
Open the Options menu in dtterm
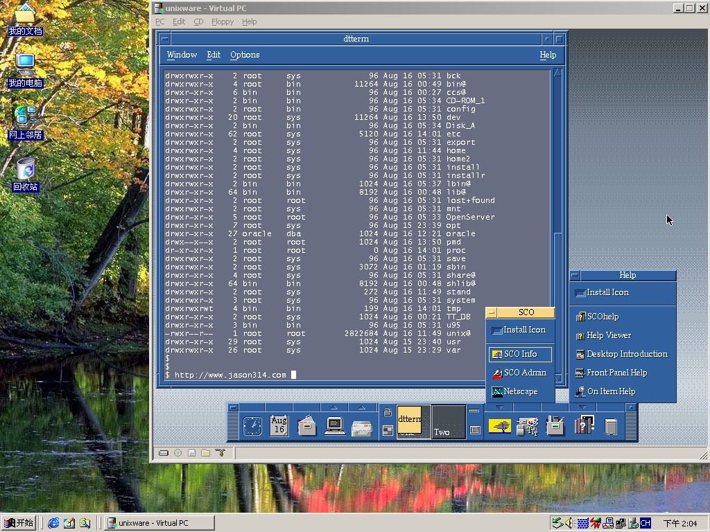[x=245, y=55]
